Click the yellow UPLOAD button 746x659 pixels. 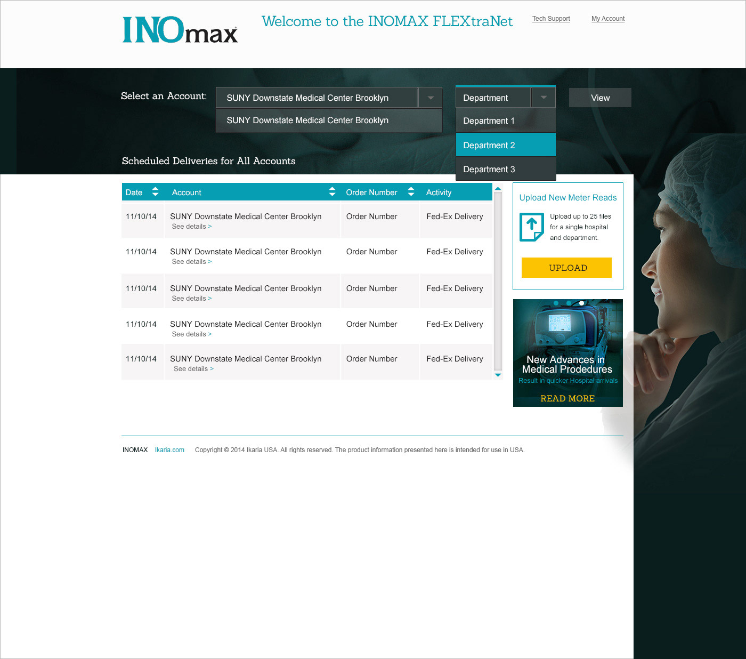pyautogui.click(x=566, y=268)
